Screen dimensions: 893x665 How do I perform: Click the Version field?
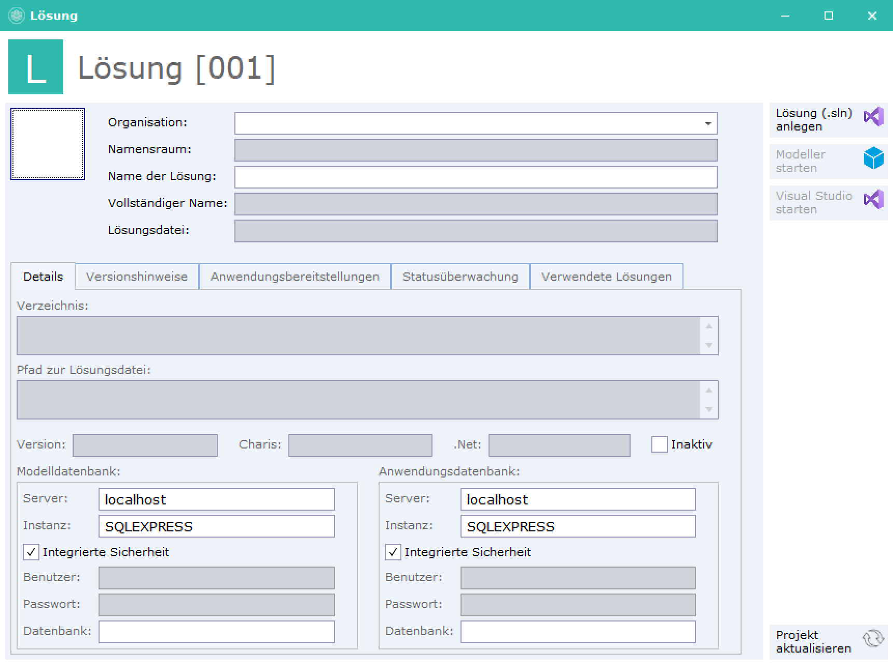145,445
